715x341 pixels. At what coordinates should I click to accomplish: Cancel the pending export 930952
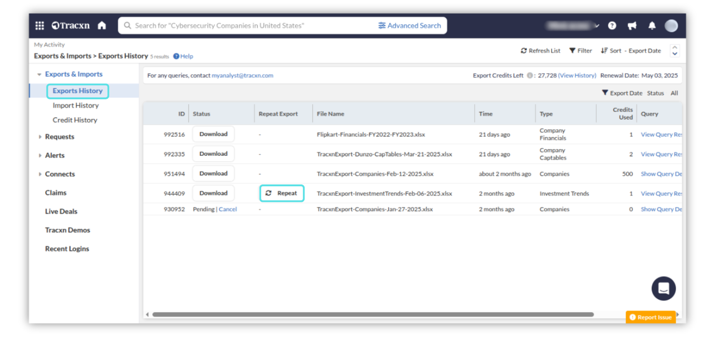tap(228, 209)
